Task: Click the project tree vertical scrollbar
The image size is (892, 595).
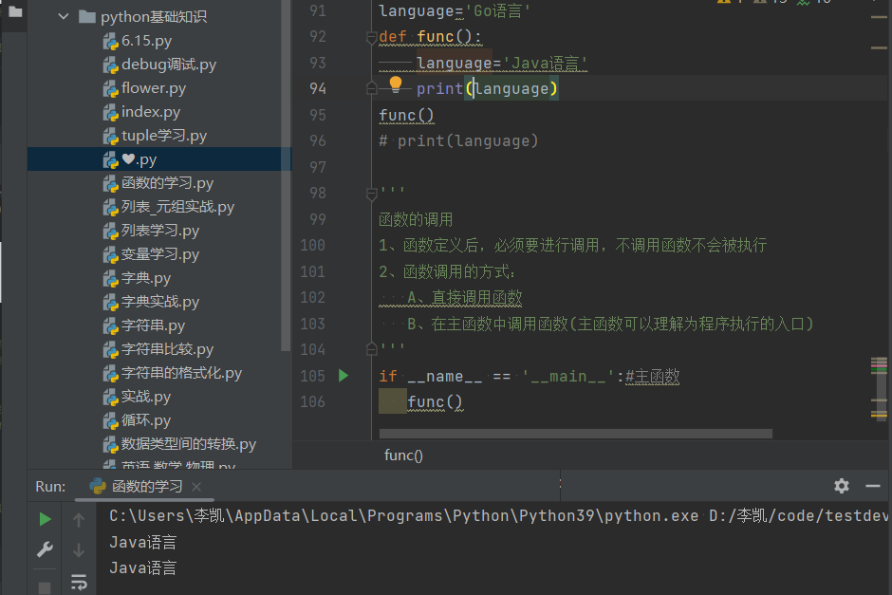Action: tap(287, 176)
